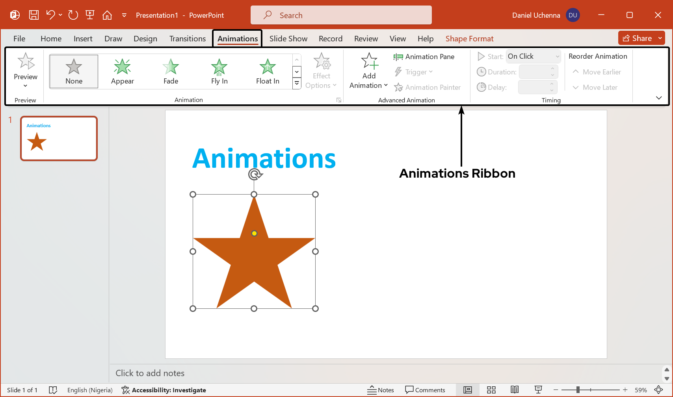Apply the Fade animation
This screenshot has height=397, width=673.
pos(171,71)
